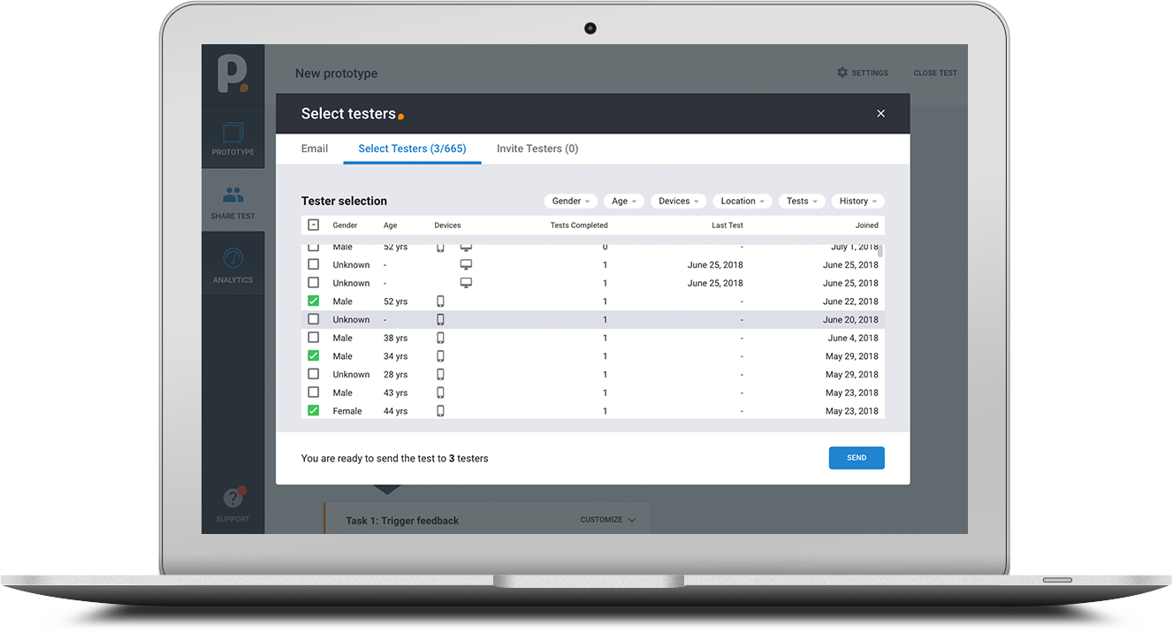This screenshot has width=1173, height=633.
Task: Expand the Customize dropdown for Task 1
Action: [608, 520]
